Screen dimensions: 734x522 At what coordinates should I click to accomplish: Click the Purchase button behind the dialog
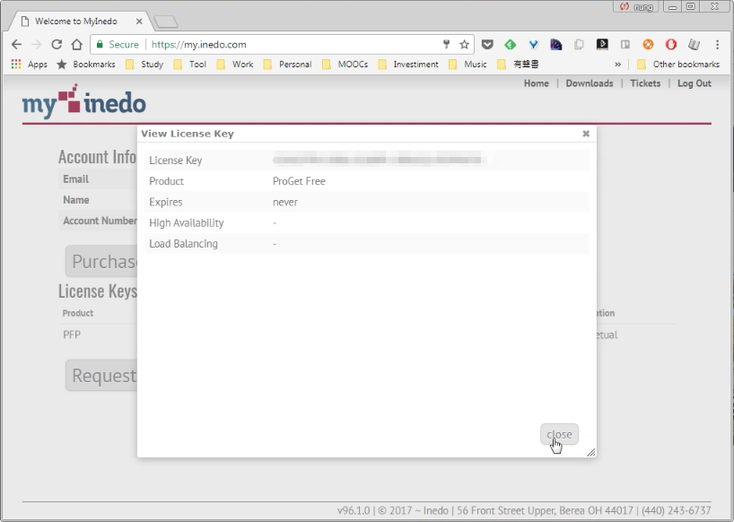click(x=102, y=261)
